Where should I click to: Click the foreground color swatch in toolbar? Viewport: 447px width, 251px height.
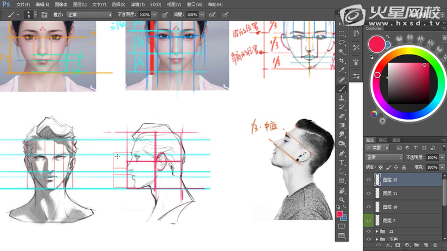pos(340,214)
